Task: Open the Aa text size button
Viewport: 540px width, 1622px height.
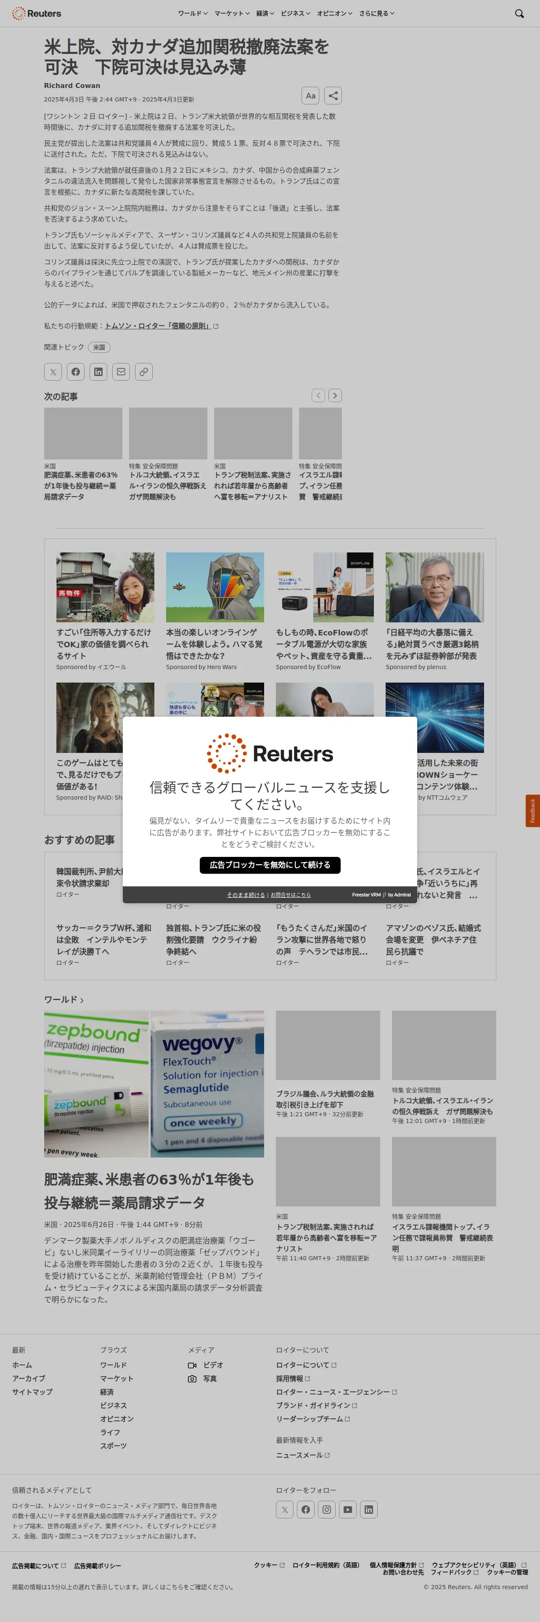Action: [x=310, y=96]
